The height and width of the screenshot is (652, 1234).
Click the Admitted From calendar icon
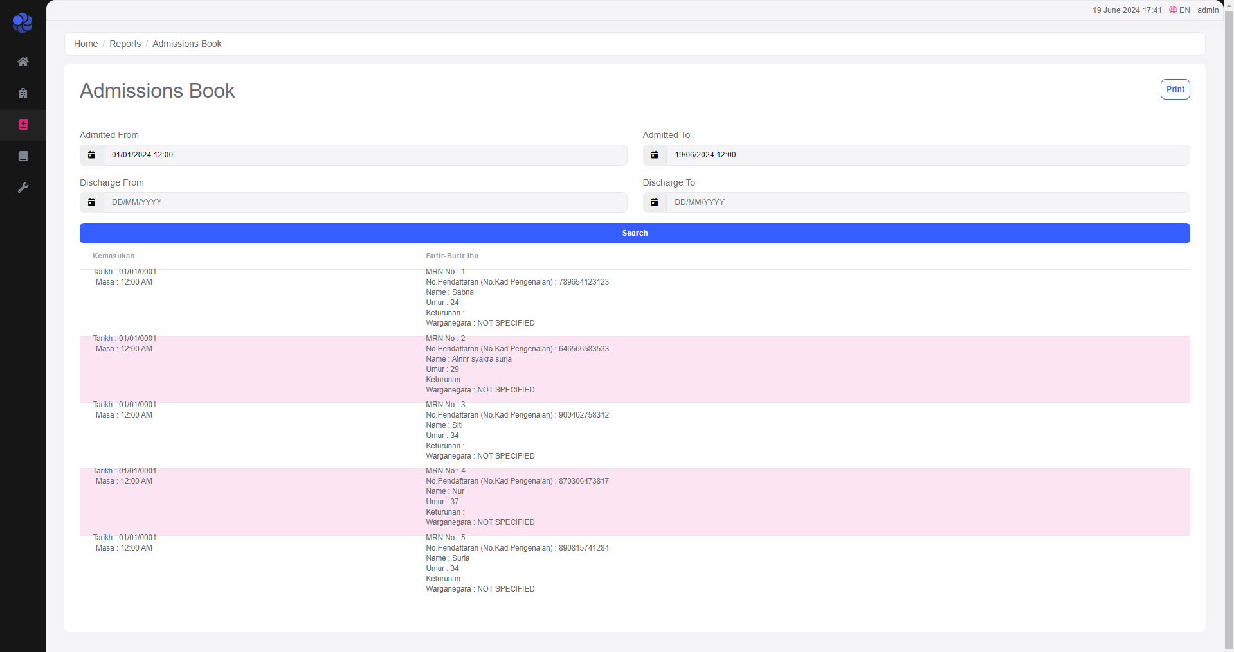[x=92, y=155]
